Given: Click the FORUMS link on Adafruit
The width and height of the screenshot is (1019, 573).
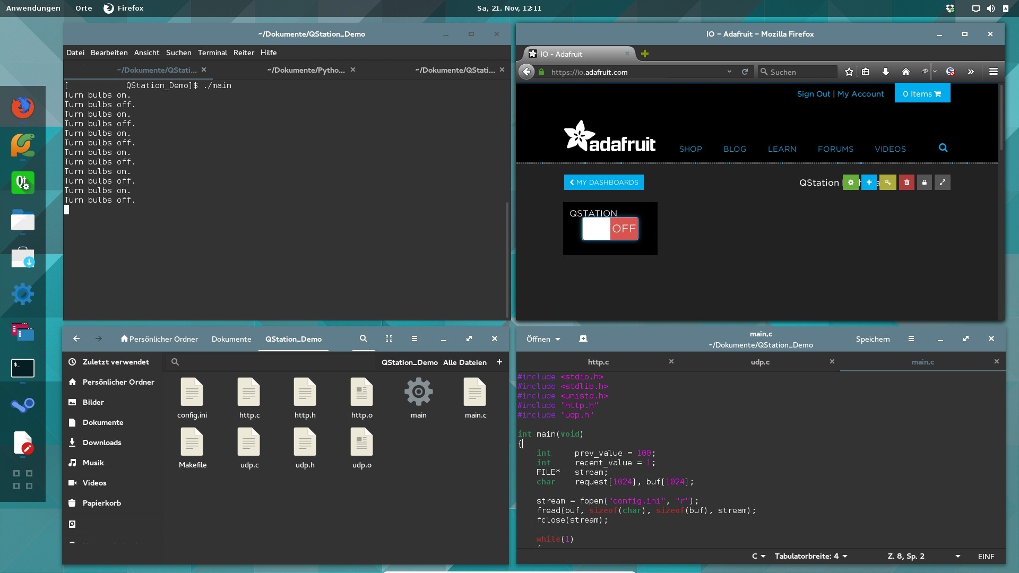Looking at the screenshot, I should 835,149.
